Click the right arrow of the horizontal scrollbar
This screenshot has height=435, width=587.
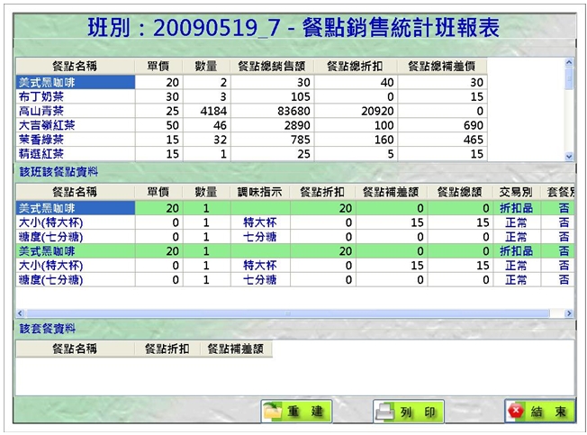568,313
